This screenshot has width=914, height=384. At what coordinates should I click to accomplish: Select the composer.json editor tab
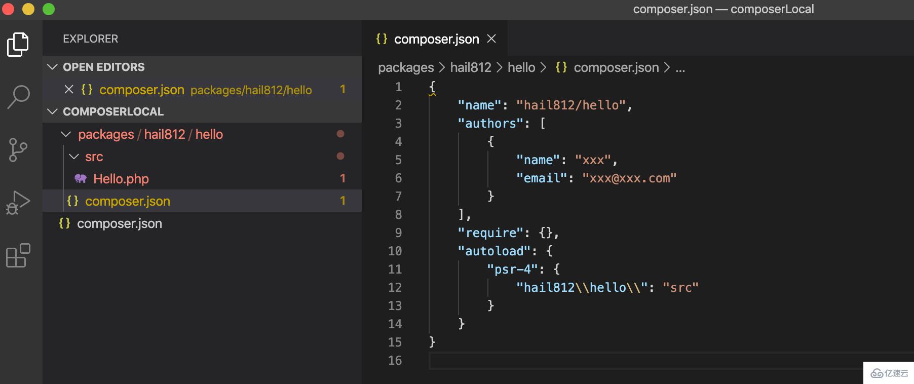pyautogui.click(x=435, y=39)
